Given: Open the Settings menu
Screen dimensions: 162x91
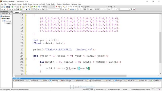Looking at the screenshot, I should 74,4.
